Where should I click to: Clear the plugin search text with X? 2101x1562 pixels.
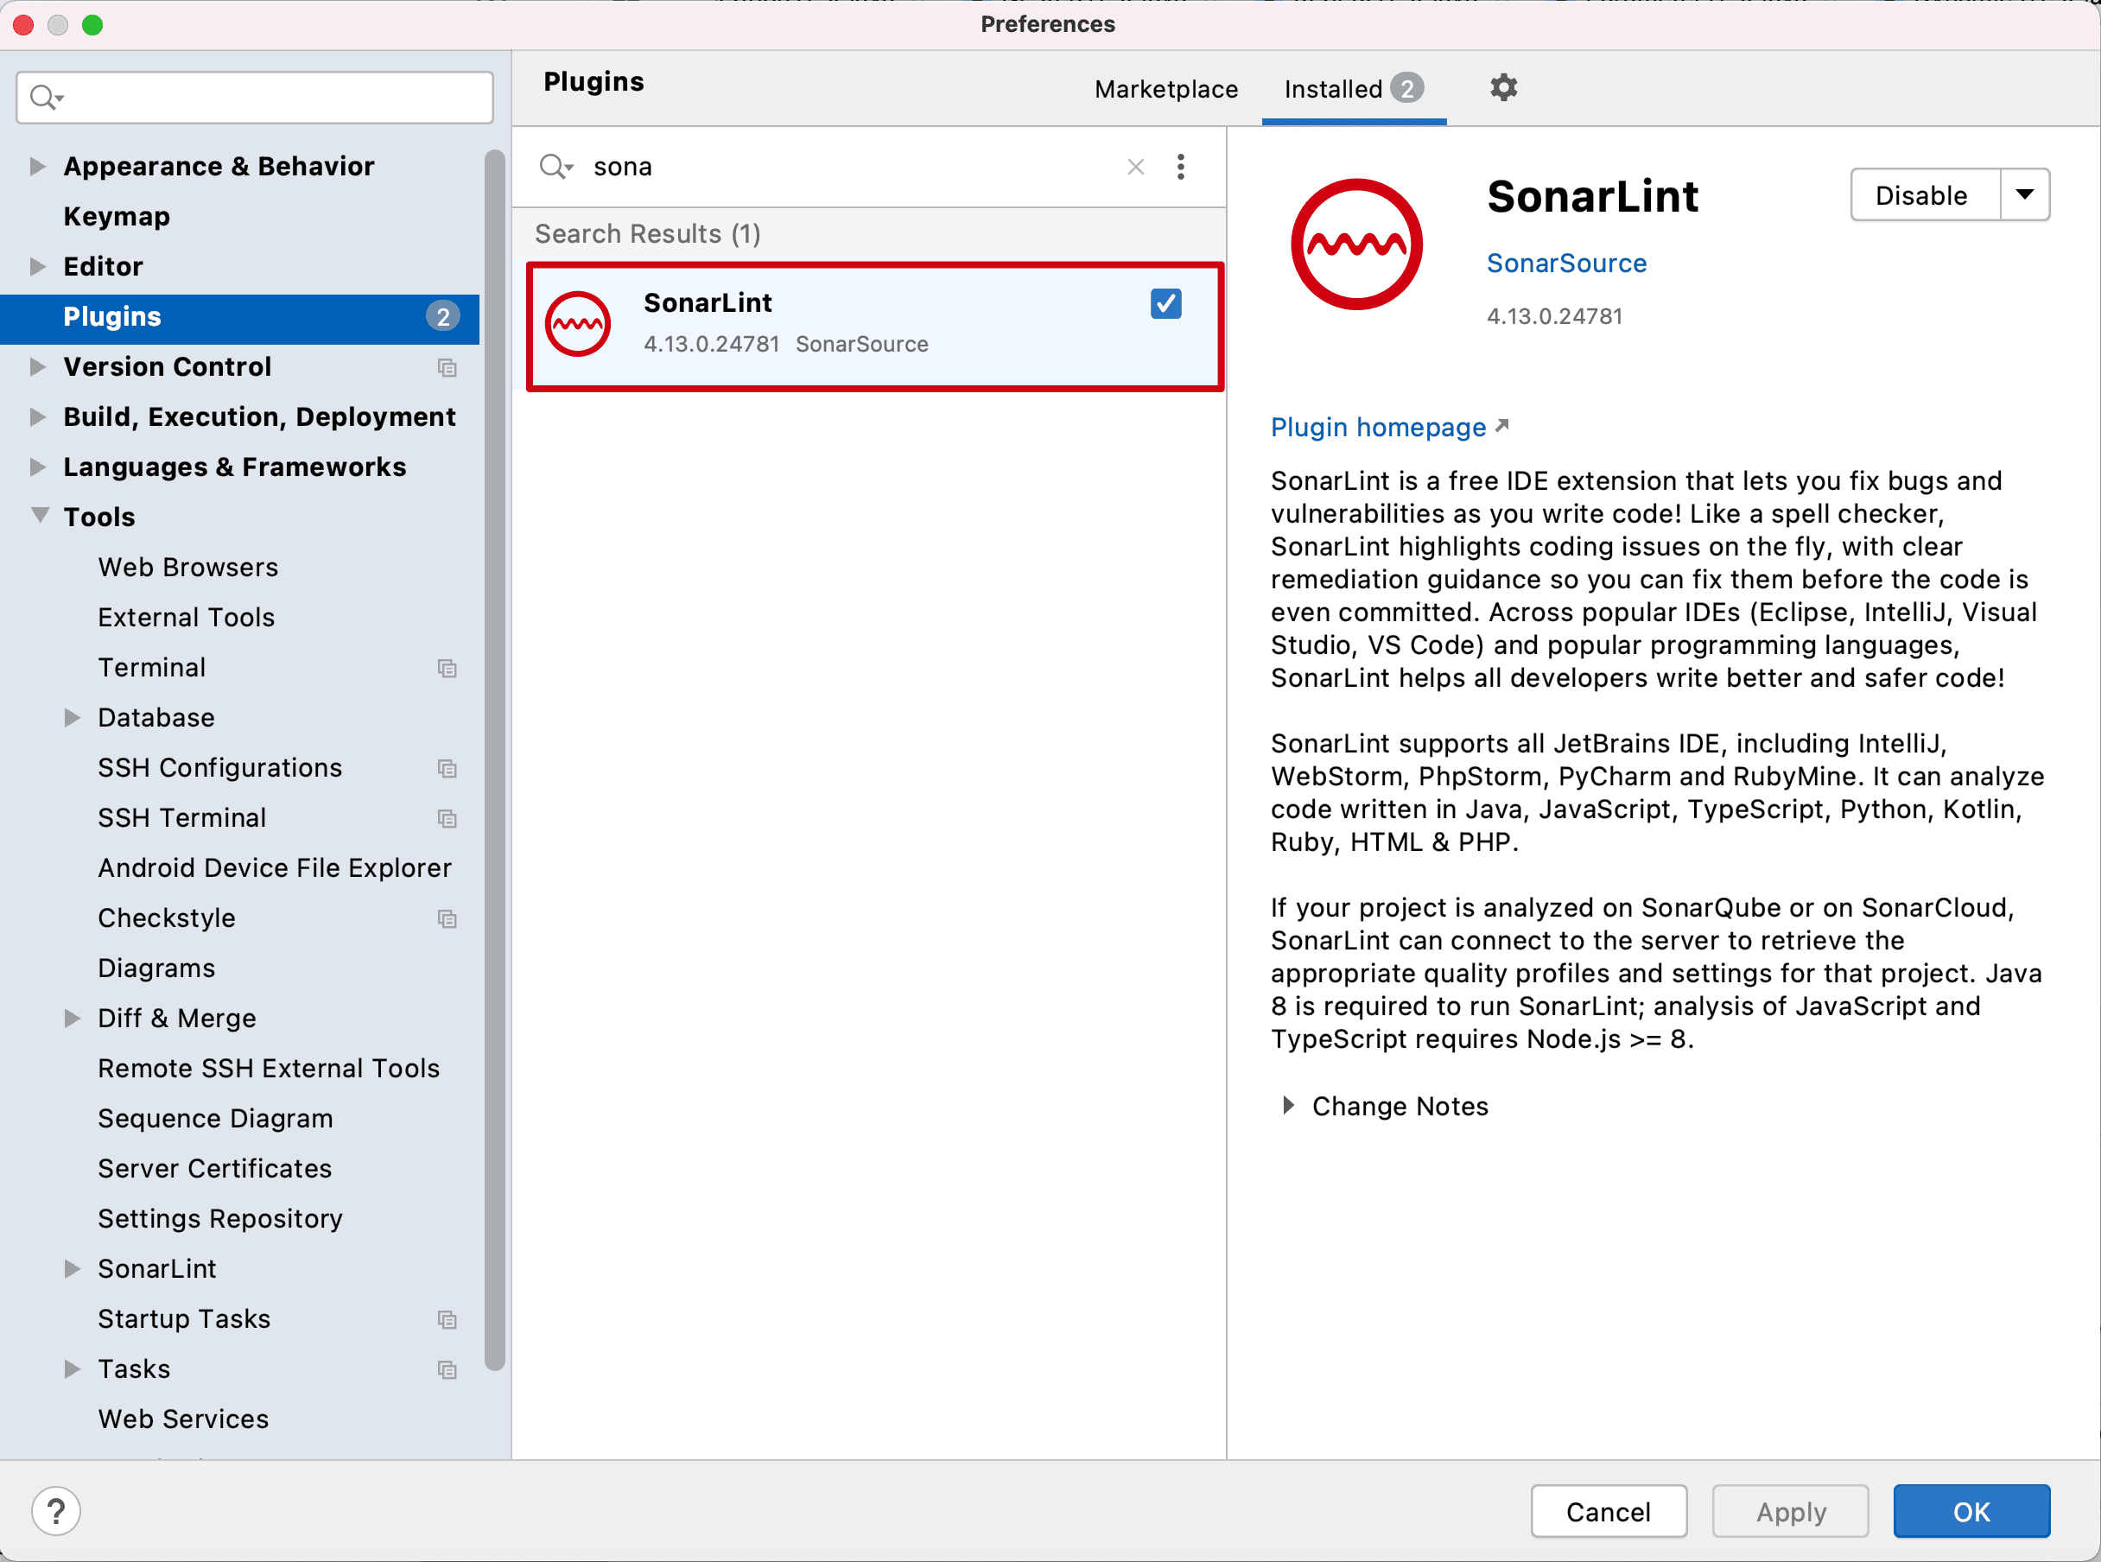coord(1136,167)
